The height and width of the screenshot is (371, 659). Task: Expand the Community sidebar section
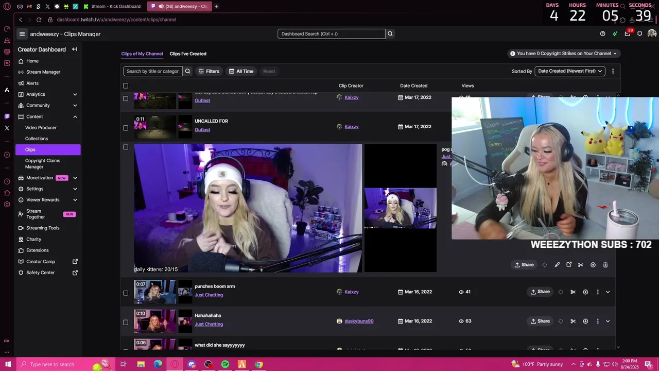pyautogui.click(x=75, y=105)
